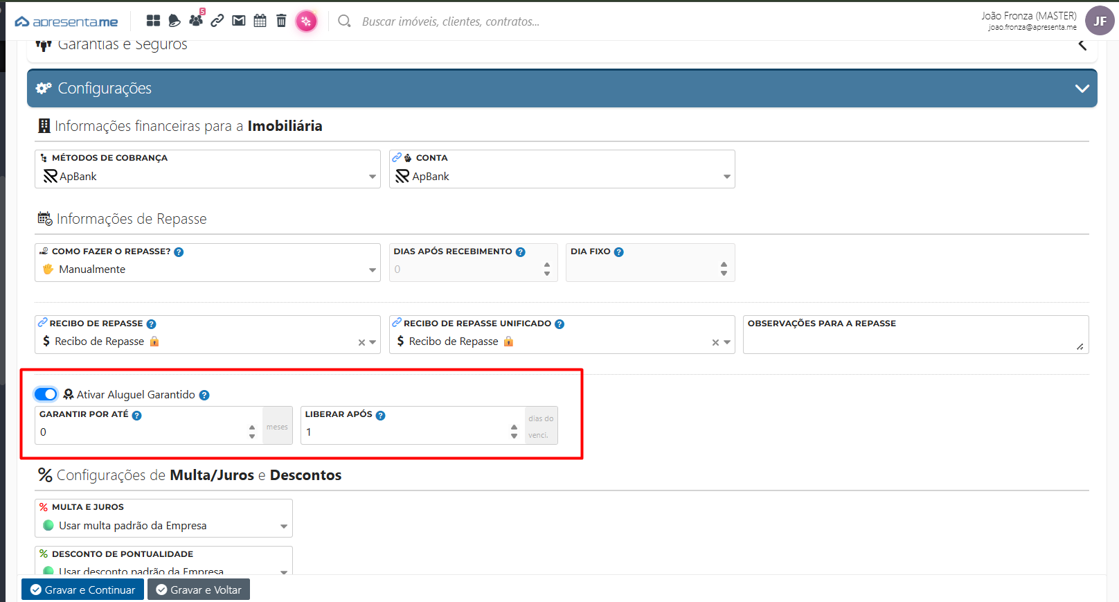The width and height of the screenshot is (1119, 602).
Task: Click Gravar e Continuar button
Action: coord(82,590)
